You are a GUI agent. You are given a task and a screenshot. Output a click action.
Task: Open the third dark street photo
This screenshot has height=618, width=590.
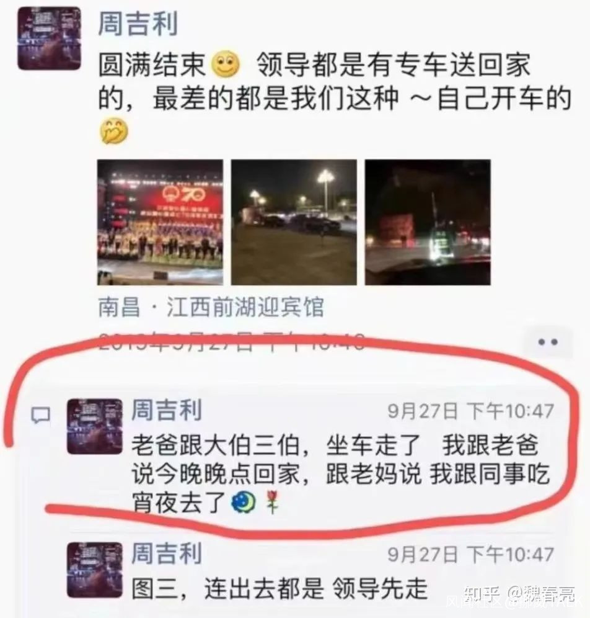428,222
